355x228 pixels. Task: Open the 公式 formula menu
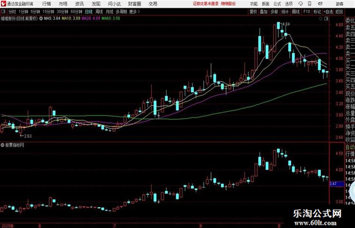click(x=277, y=4)
